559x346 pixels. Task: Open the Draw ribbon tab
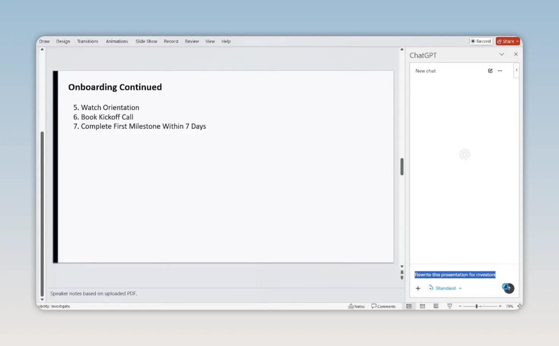pyautogui.click(x=44, y=41)
